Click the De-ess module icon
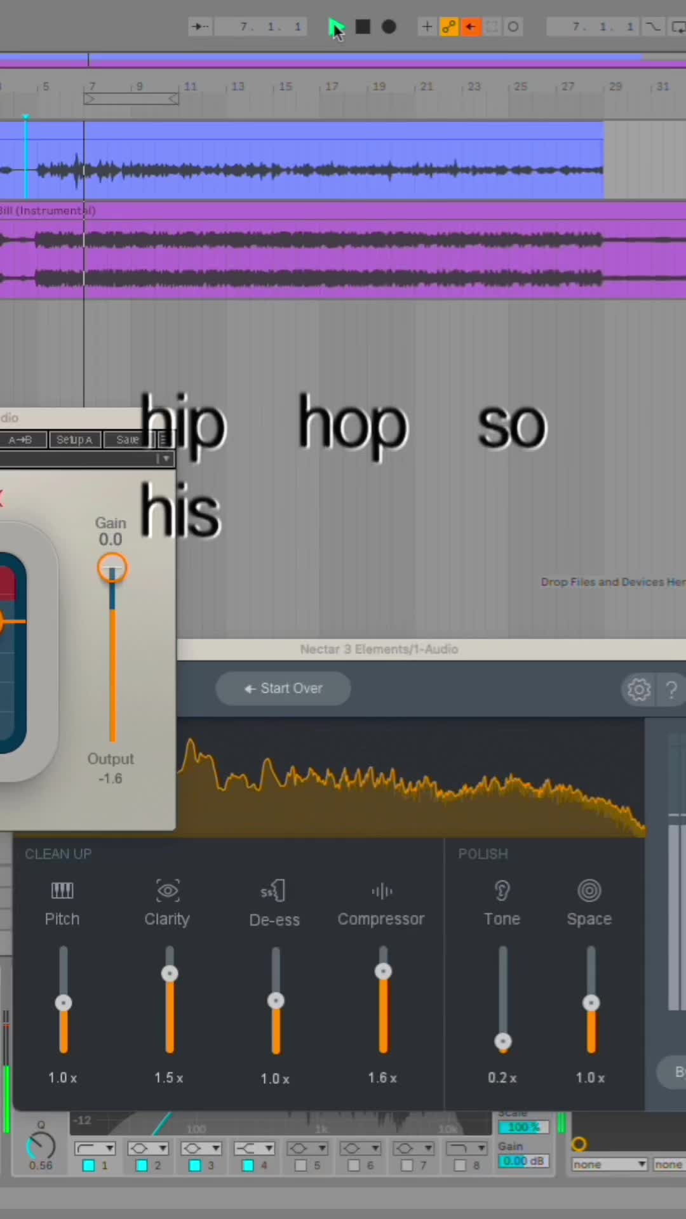The height and width of the screenshot is (1219, 686). click(274, 891)
